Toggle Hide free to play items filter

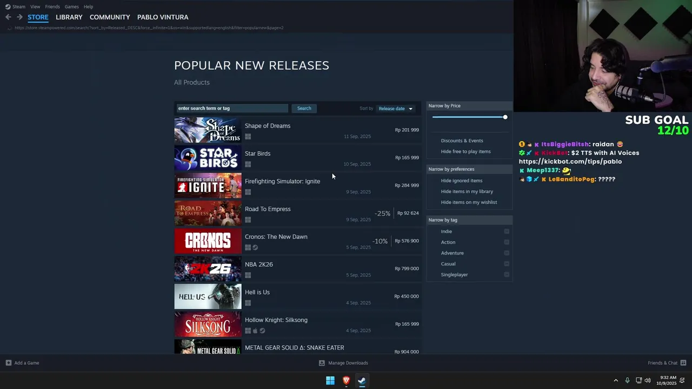465,151
